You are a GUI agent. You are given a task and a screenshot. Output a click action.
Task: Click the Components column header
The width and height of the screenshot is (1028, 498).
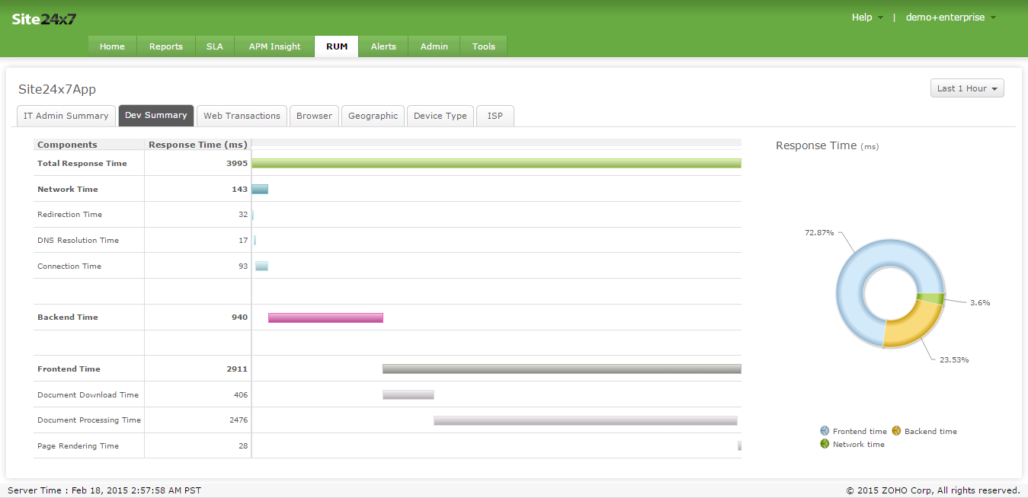[67, 145]
